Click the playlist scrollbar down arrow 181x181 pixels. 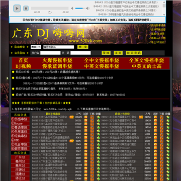tap(164, 15)
